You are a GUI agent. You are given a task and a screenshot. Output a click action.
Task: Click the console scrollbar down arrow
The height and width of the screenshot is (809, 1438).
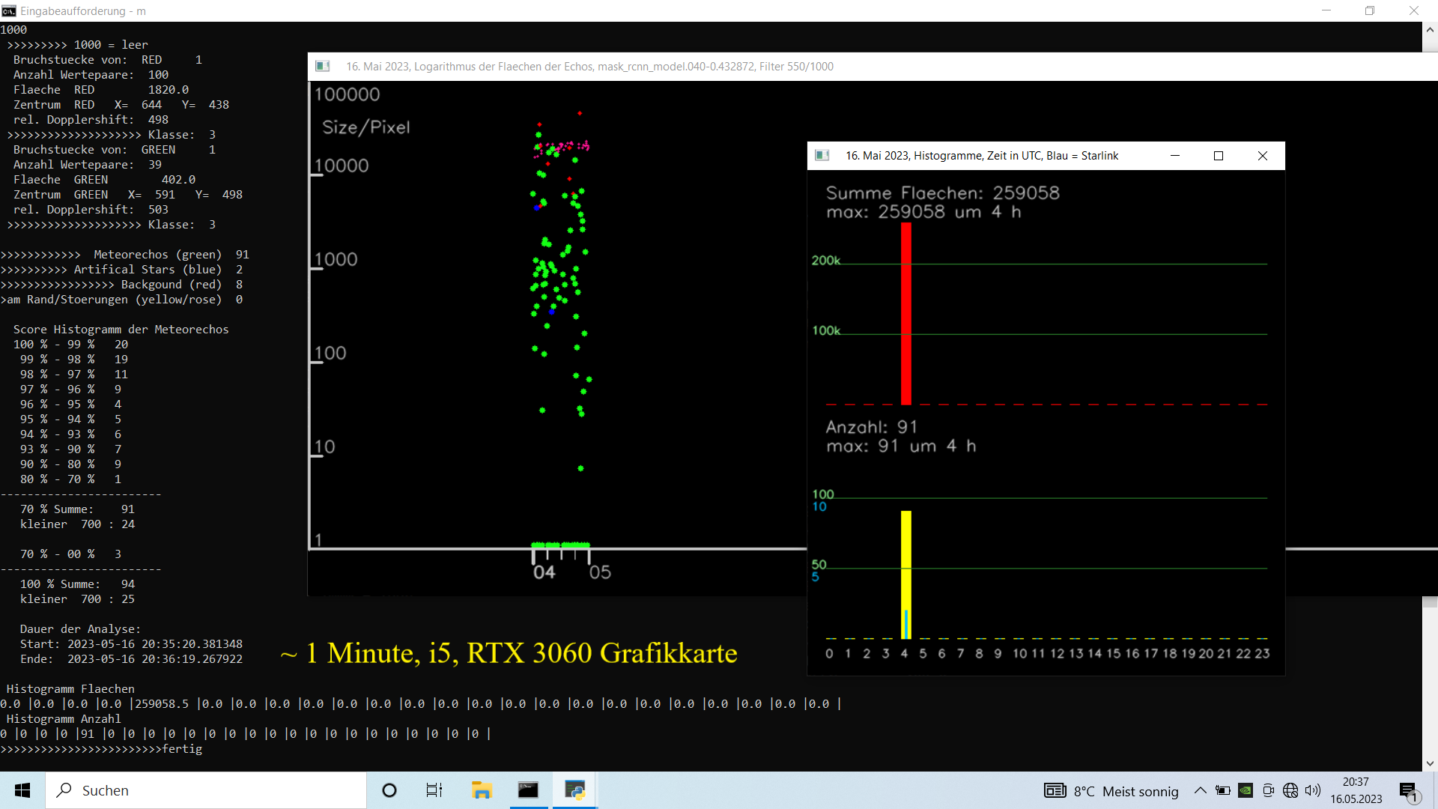[x=1430, y=763]
